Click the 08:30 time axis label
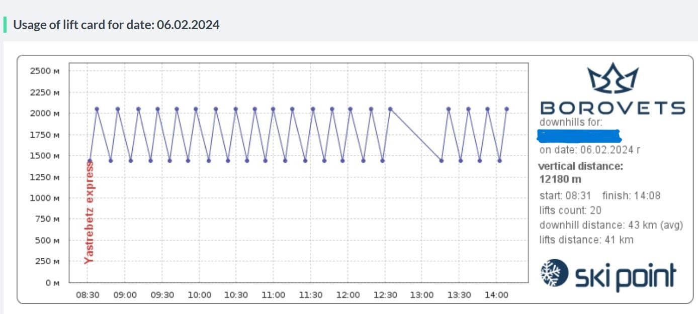The height and width of the screenshot is (314, 698). point(88,295)
